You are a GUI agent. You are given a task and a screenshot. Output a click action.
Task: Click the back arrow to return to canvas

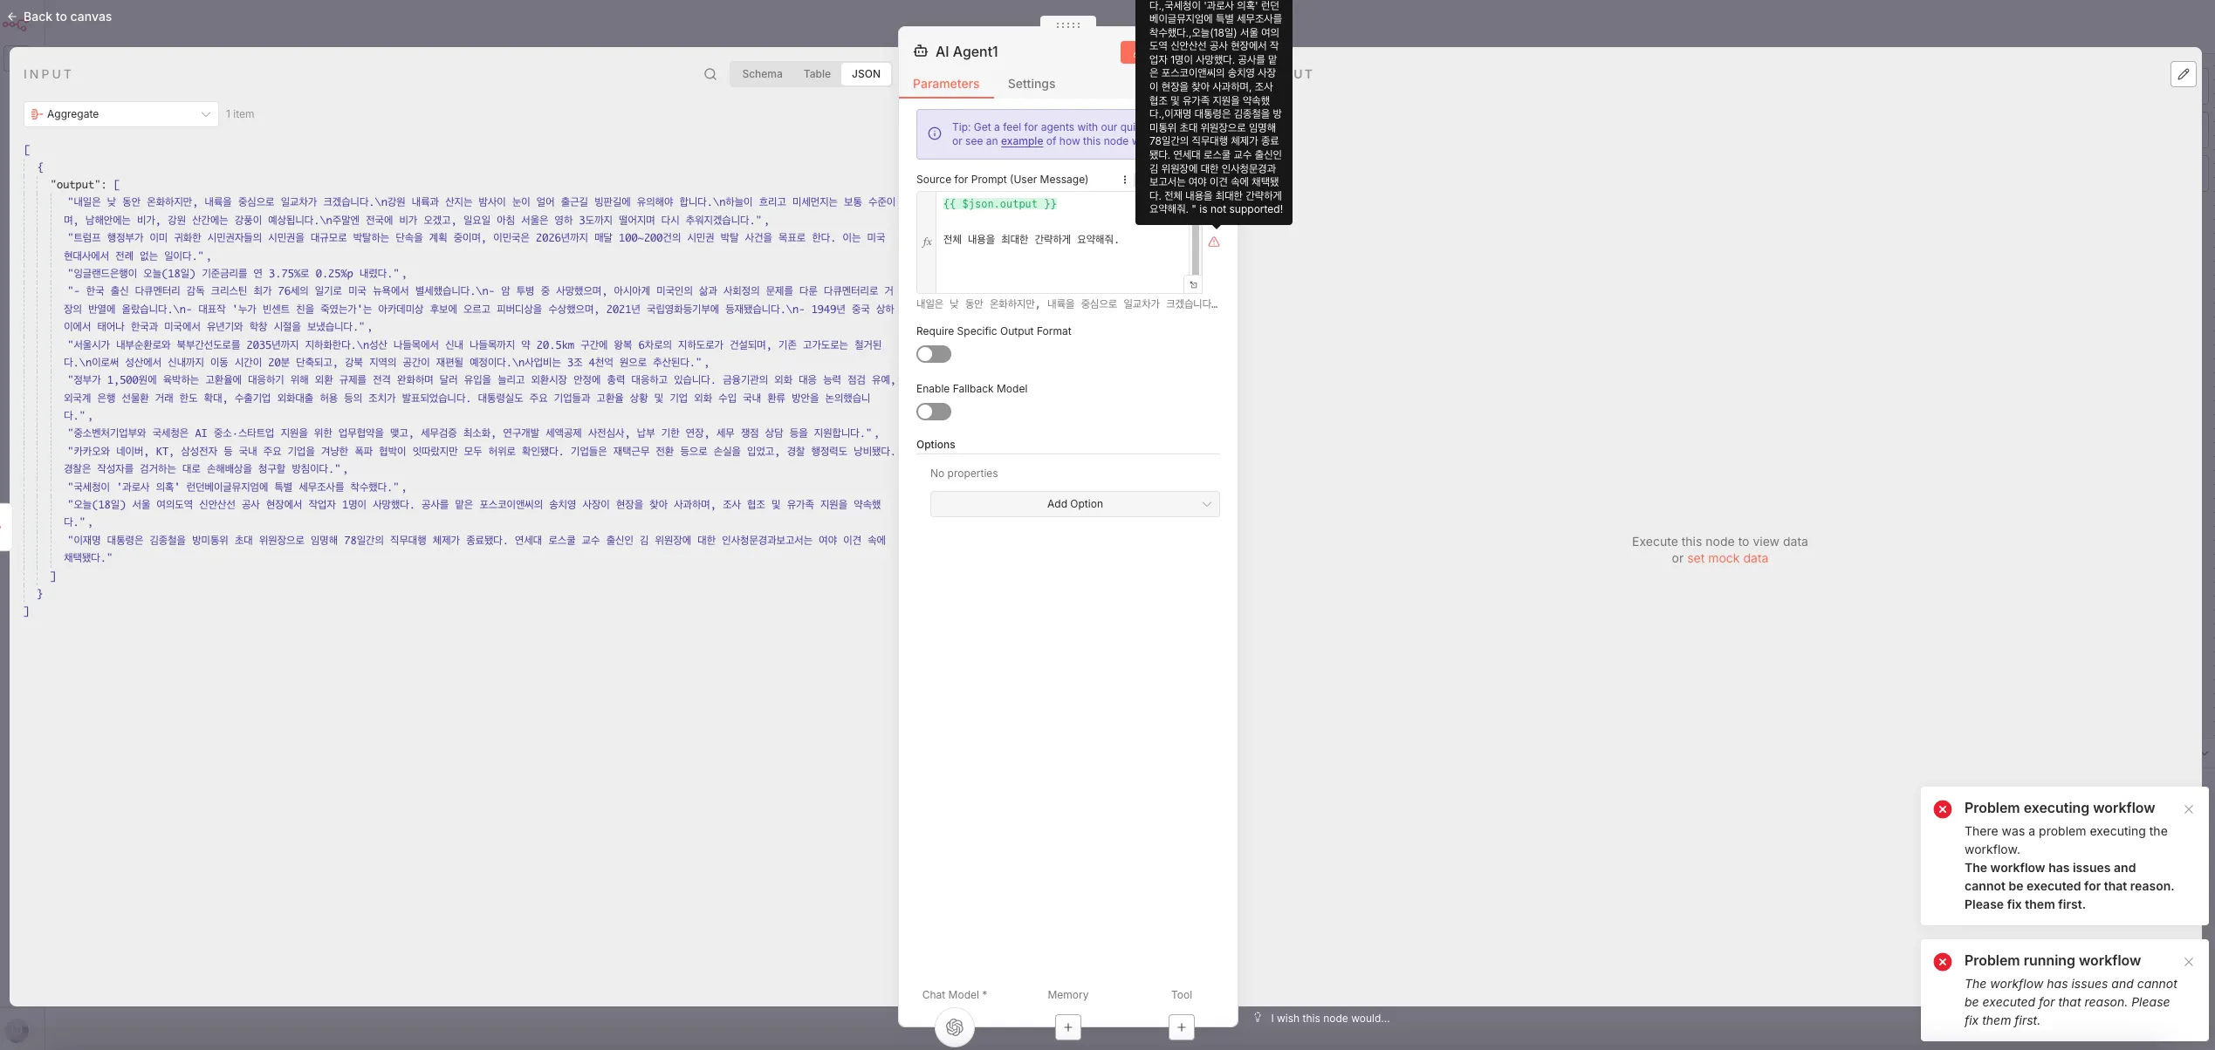14,17
